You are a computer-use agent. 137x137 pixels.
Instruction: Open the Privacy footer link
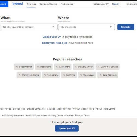pyautogui.click(x=78, y=115)
